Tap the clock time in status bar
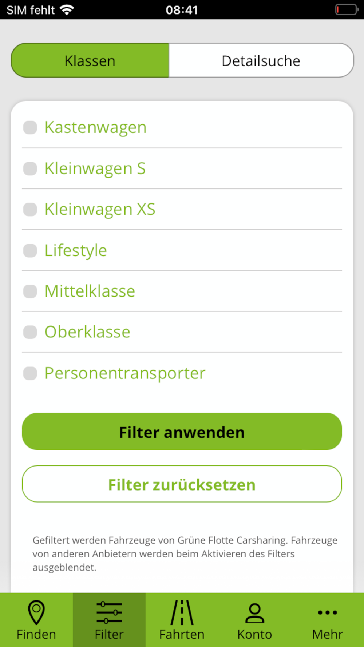This screenshot has height=647, width=364. [182, 10]
